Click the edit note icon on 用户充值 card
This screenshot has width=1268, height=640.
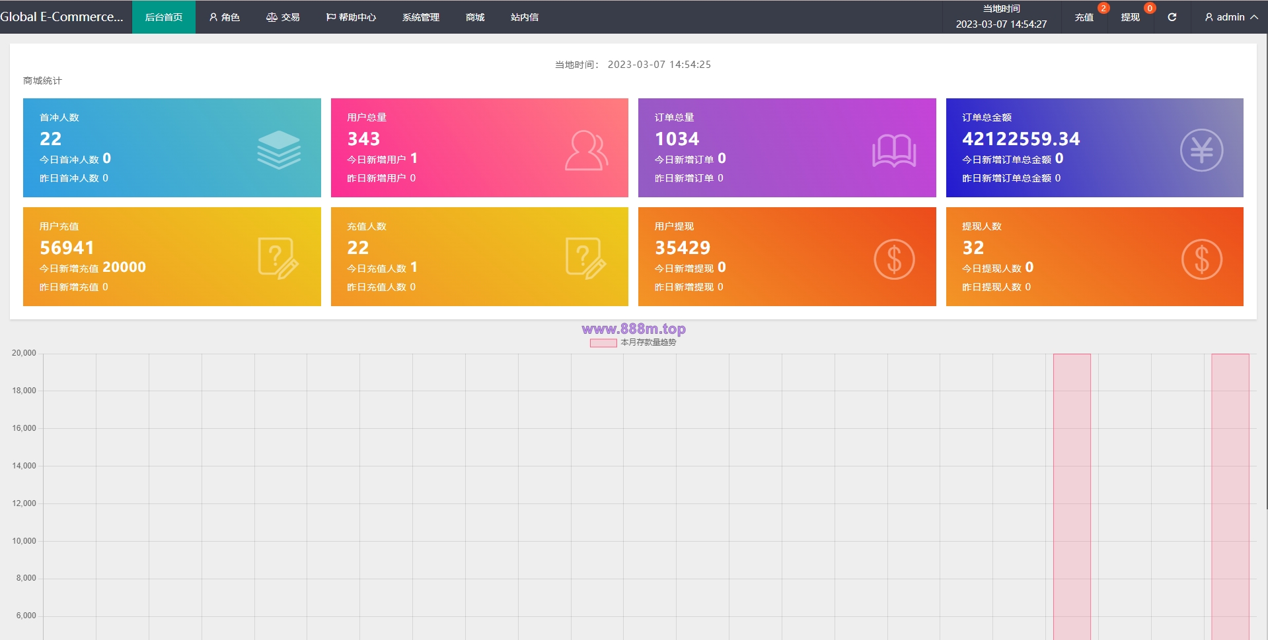[278, 258]
